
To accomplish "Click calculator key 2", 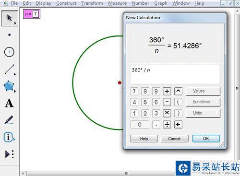I will (145, 113).
